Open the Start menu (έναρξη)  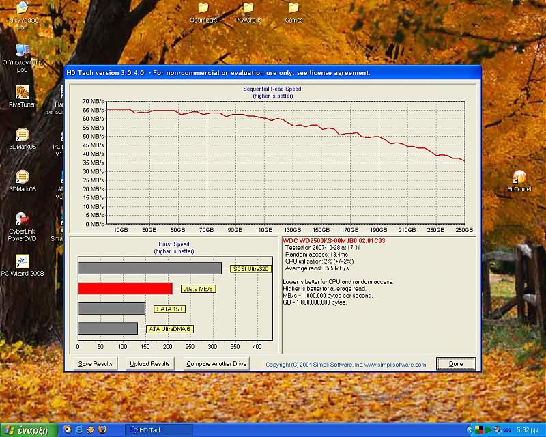[29, 430]
